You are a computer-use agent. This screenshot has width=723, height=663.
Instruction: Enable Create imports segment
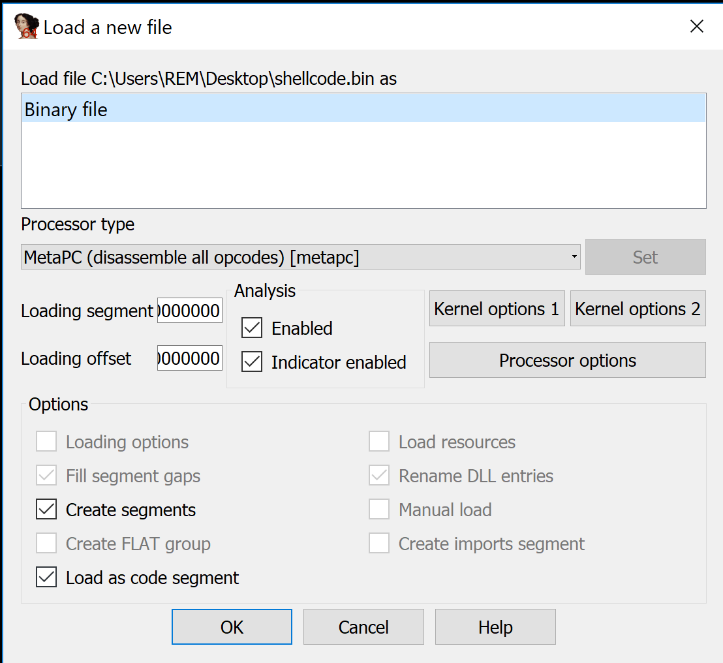(379, 543)
